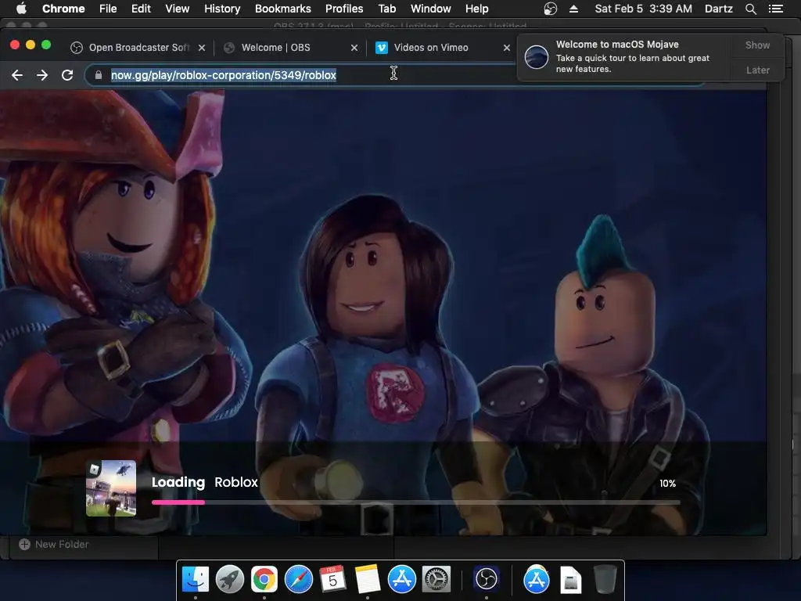Open Notes from the Dock
Screen dimensions: 801x601
368,580
